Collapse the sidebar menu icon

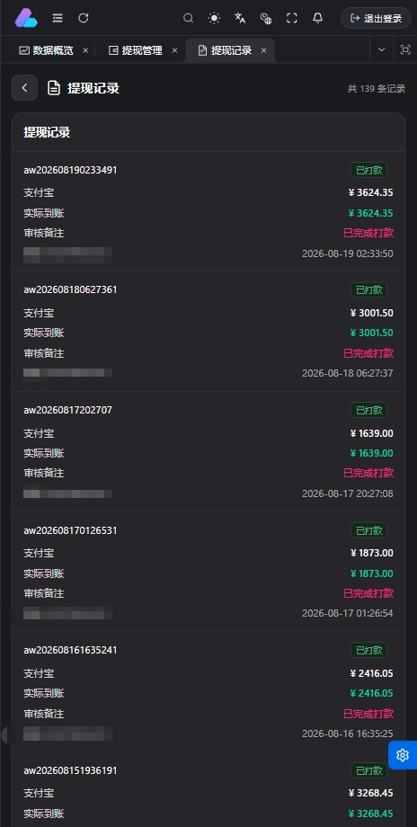click(x=58, y=18)
